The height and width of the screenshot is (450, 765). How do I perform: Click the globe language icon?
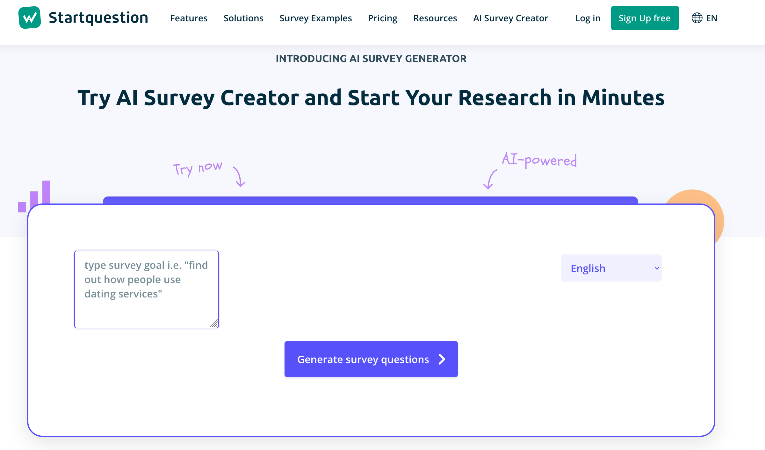click(697, 18)
